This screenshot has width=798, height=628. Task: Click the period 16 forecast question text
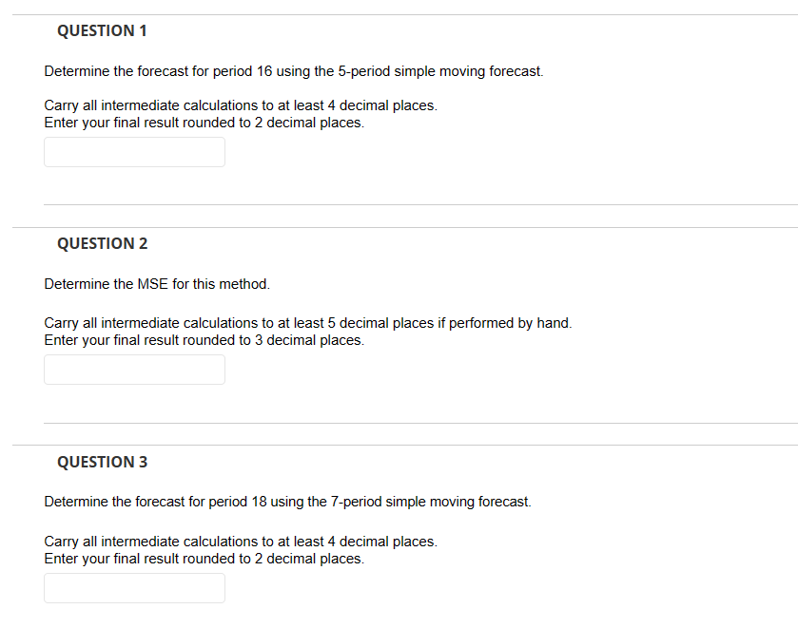[x=293, y=70]
